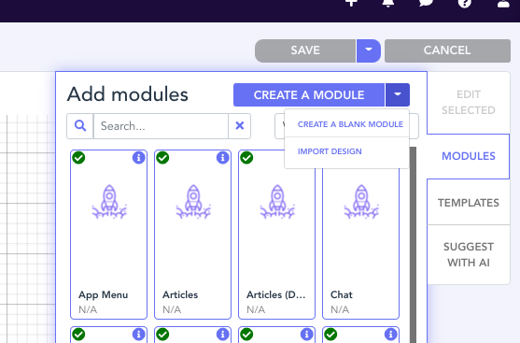The width and height of the screenshot is (520, 343).
Task: Open the user profile icon
Action: (x=503, y=4)
